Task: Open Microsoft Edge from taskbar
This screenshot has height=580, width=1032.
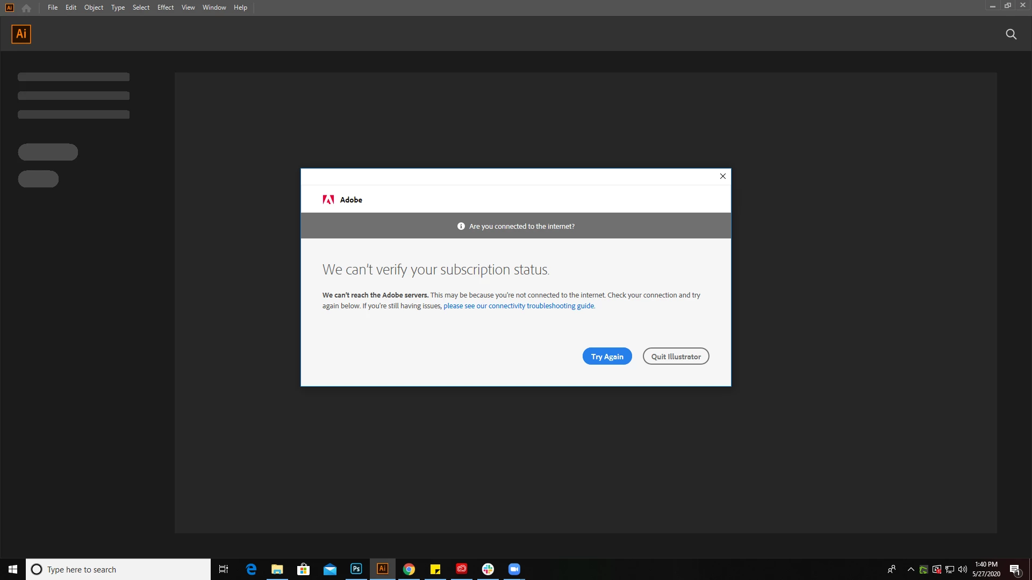Action: [251, 569]
